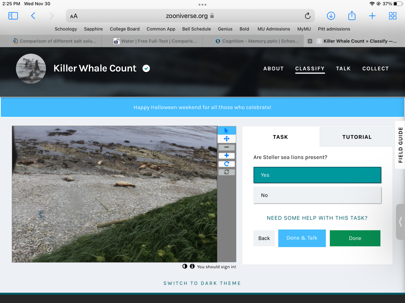405x303 pixels.
Task: Reload the zooniverse page
Action: click(308, 16)
